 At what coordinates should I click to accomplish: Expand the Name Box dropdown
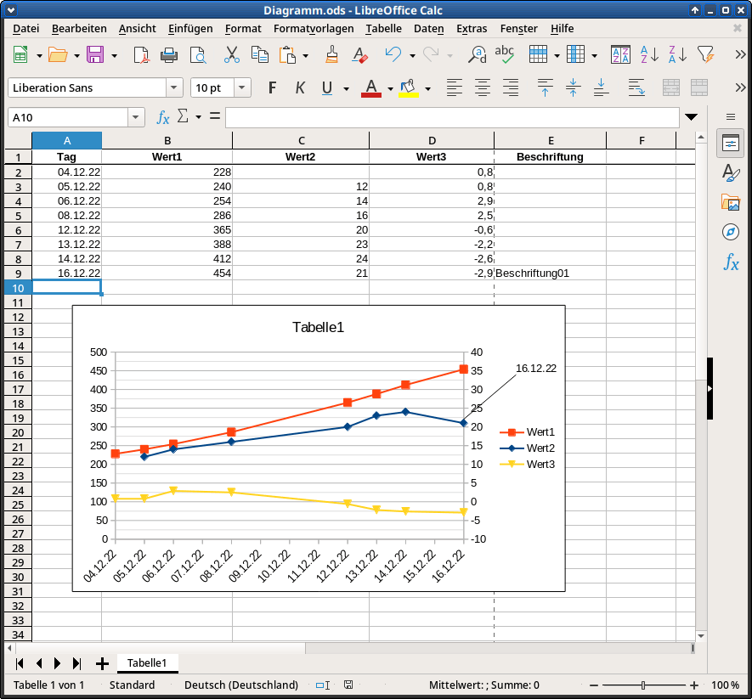tap(136, 117)
